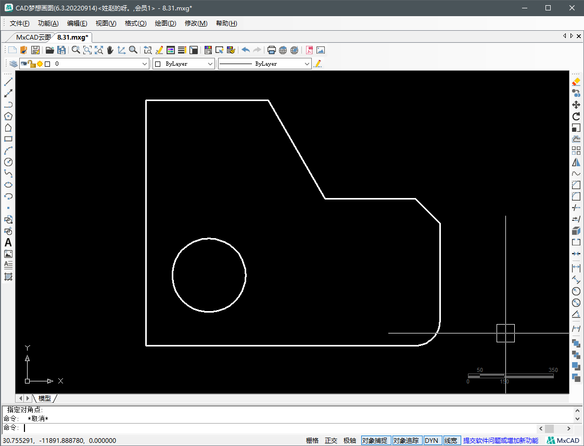The image size is (584, 446).
Task: Open the layer 0 dropdown
Action: (145, 64)
